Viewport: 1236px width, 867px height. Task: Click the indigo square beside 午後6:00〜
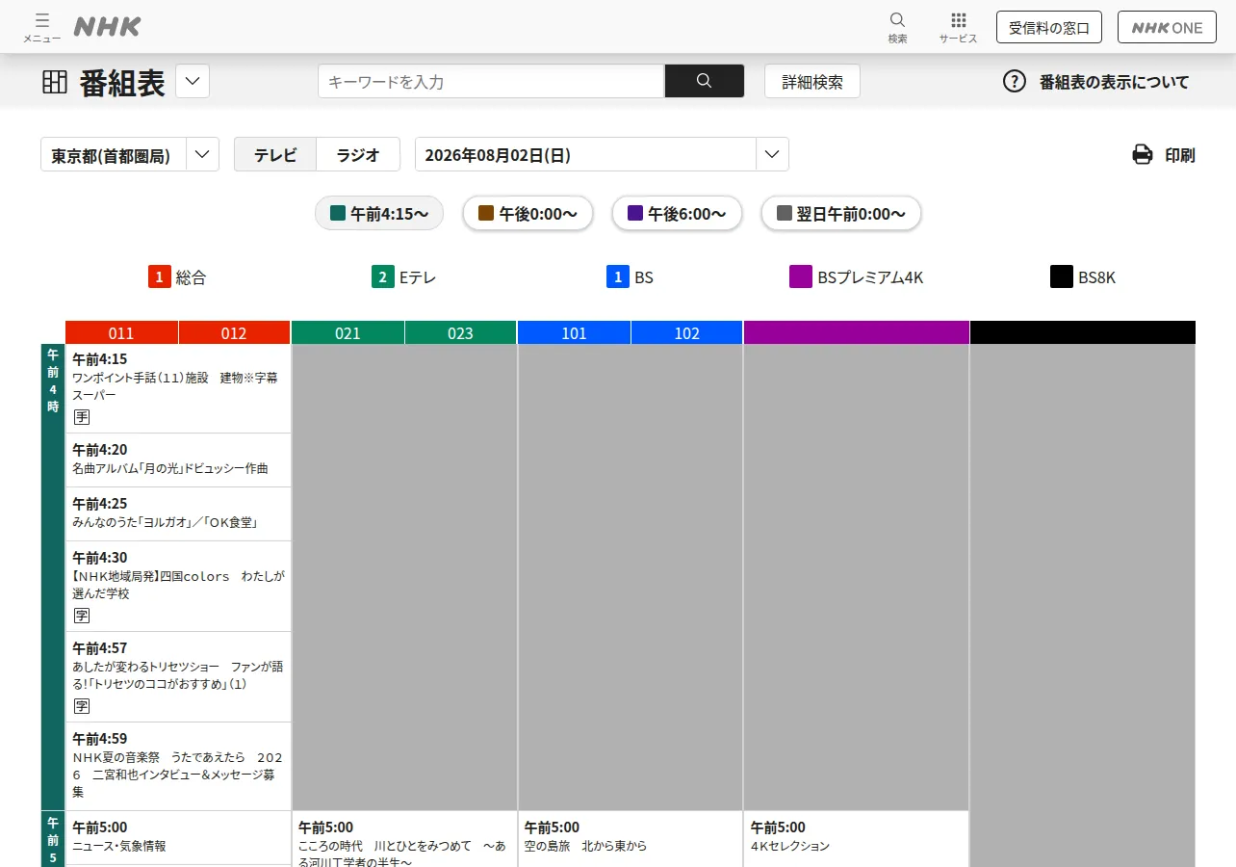pos(635,213)
